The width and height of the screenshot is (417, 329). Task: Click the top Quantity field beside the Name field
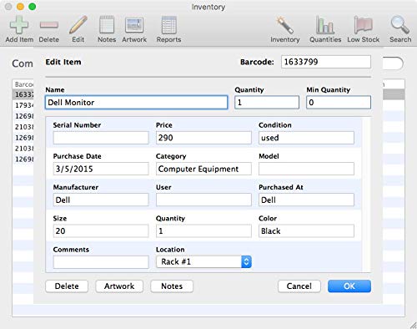tap(267, 103)
